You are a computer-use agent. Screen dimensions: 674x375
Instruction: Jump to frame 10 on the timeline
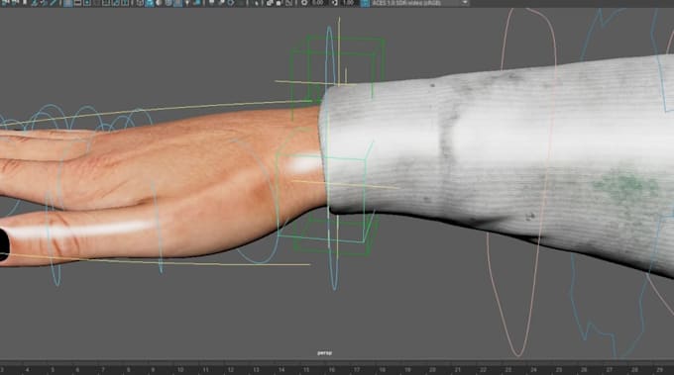pos(180,369)
